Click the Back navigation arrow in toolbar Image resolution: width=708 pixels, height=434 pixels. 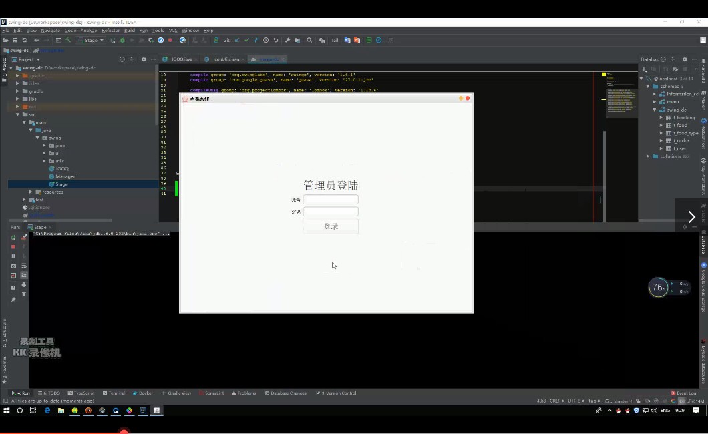[37, 40]
